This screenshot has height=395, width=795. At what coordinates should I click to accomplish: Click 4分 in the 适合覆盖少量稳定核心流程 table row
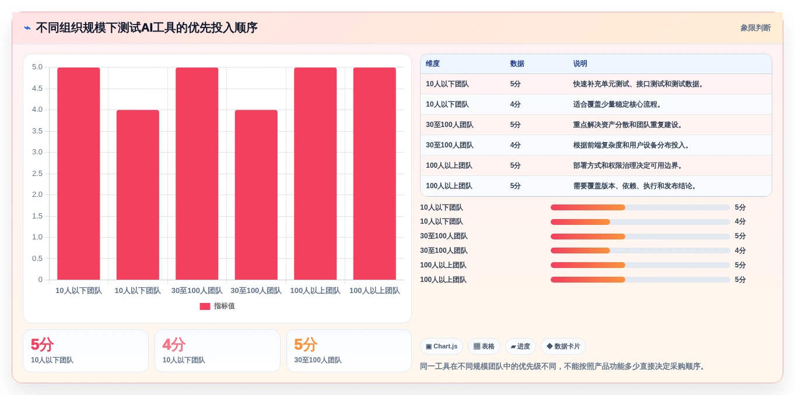pyautogui.click(x=516, y=104)
